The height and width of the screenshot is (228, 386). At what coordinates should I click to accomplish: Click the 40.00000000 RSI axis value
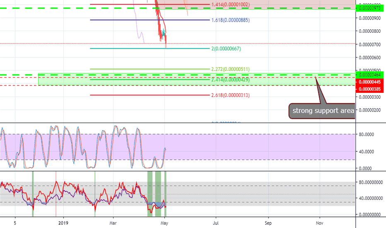click(371, 199)
